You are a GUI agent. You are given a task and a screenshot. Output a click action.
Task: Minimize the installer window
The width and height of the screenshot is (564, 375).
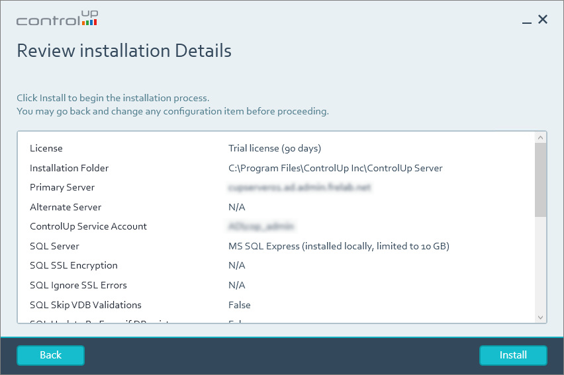pyautogui.click(x=527, y=21)
